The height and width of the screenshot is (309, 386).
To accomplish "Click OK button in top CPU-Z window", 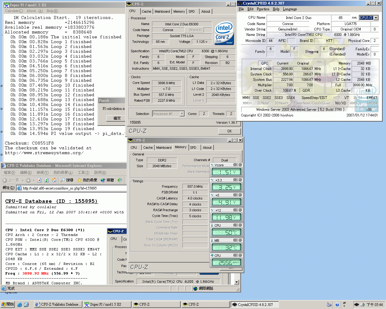I will pos(229,131).
